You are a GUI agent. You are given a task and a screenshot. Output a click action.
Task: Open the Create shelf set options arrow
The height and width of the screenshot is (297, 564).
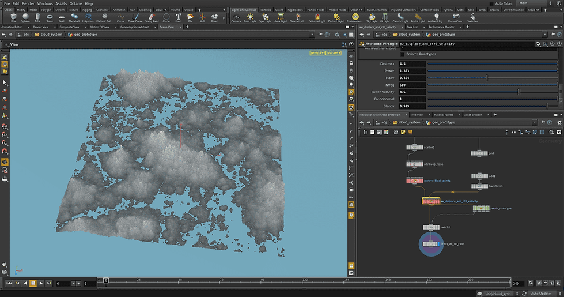click(225, 10)
